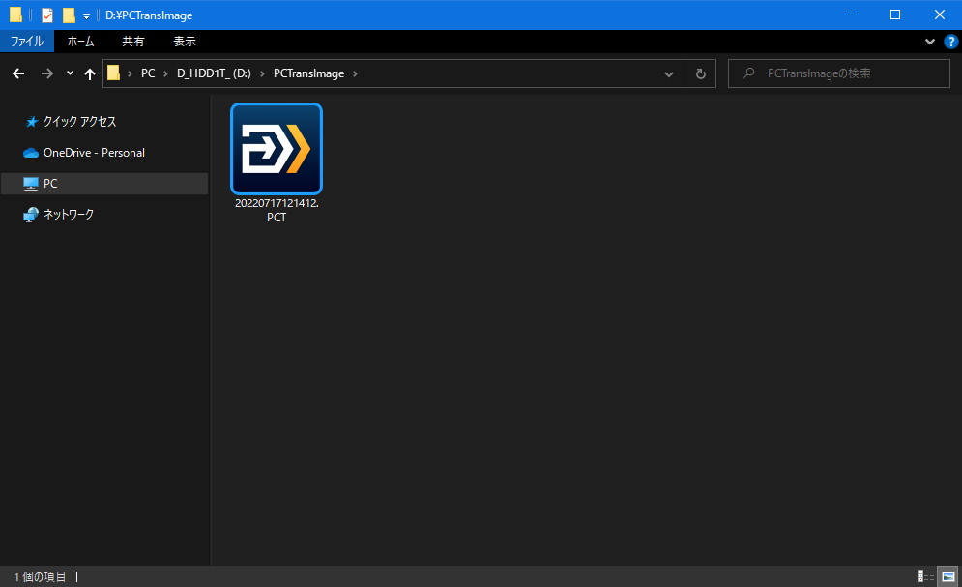Image resolution: width=962 pixels, height=587 pixels.
Task: Click the PCTransImageの検索 search box
Action: [x=838, y=73]
